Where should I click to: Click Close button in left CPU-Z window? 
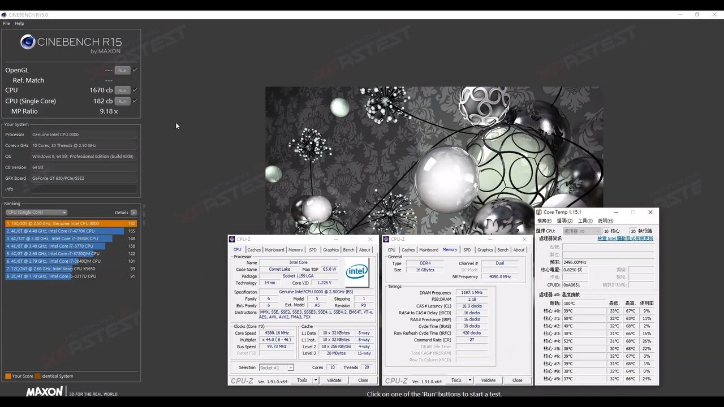tap(363, 380)
